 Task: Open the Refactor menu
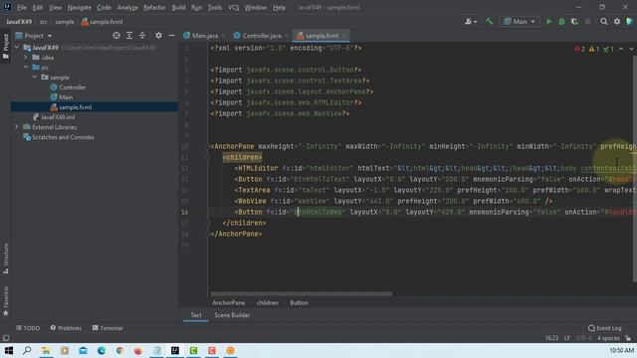(154, 7)
